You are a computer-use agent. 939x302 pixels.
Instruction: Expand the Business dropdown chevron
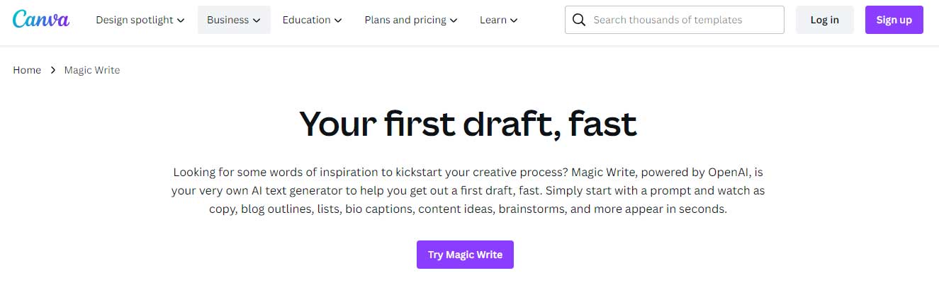[256, 21]
